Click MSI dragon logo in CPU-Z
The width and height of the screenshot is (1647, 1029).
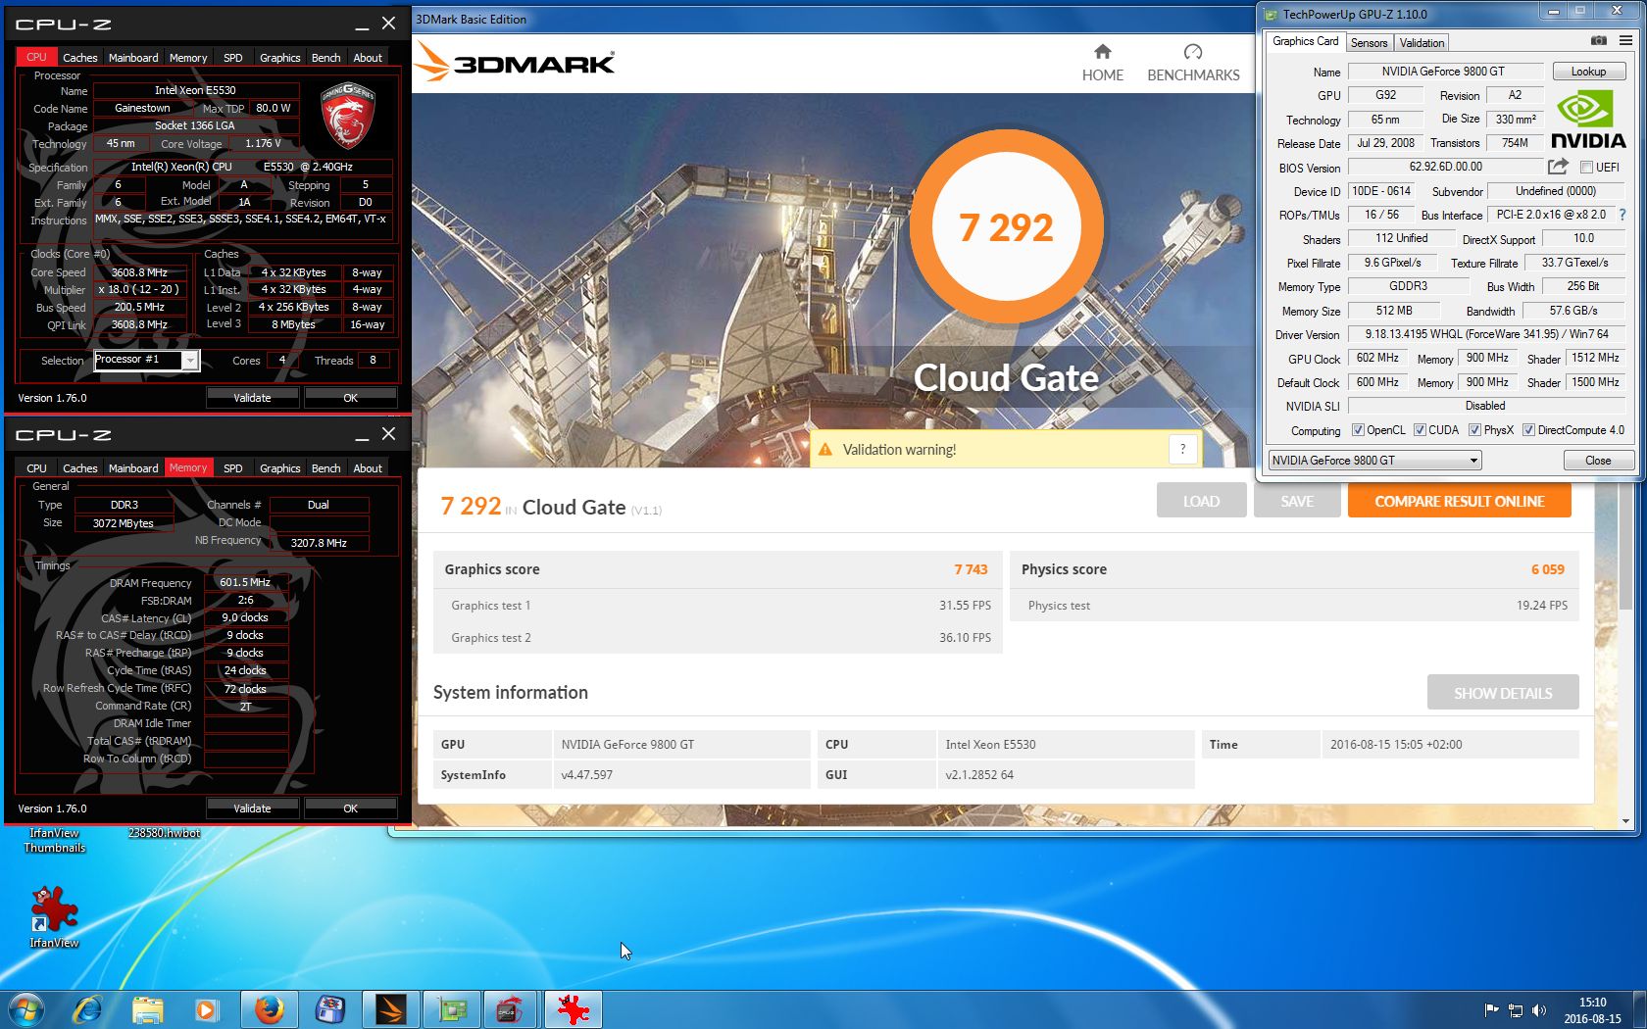348,115
